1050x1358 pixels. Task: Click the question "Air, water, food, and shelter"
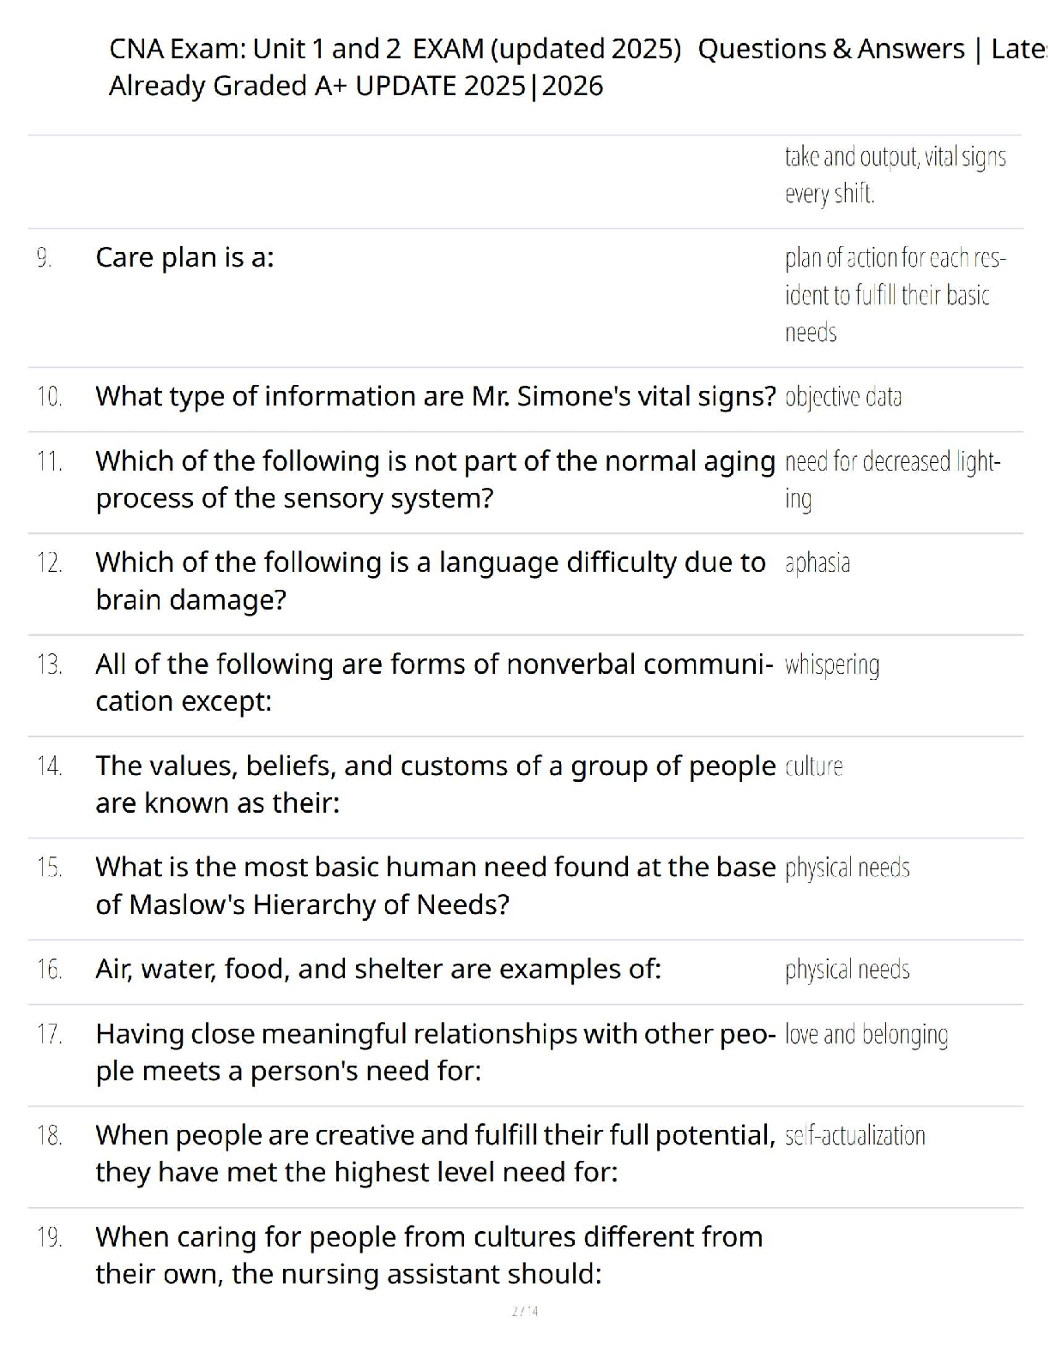pyautogui.click(x=378, y=970)
